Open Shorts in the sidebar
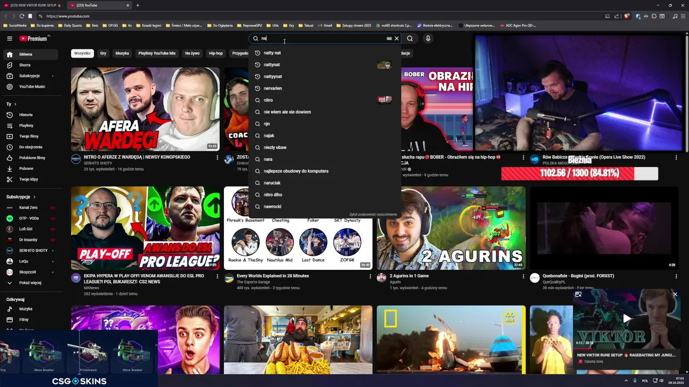This screenshot has height=387, width=689. (31, 65)
